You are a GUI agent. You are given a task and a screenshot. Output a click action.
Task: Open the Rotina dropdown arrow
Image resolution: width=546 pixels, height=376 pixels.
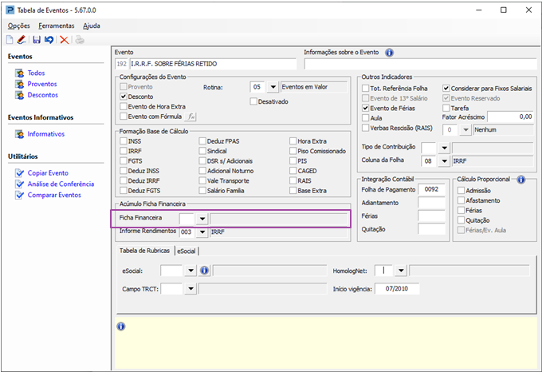coord(273,87)
